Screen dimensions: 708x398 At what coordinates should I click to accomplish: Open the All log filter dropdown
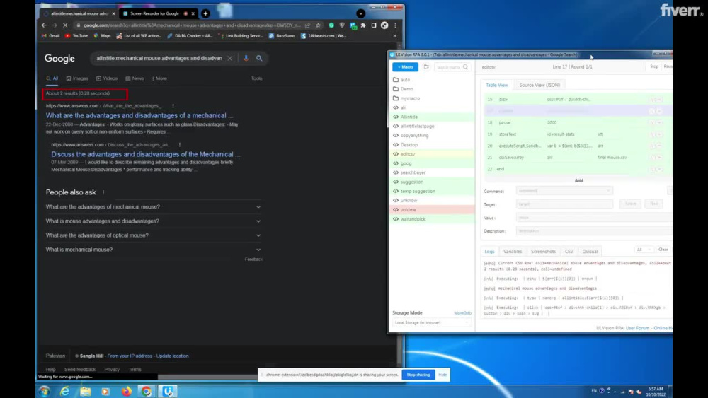pyautogui.click(x=643, y=250)
